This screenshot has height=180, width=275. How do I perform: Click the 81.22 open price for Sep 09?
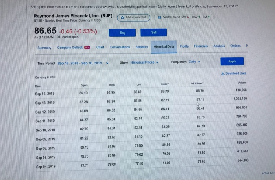click(x=84, y=138)
